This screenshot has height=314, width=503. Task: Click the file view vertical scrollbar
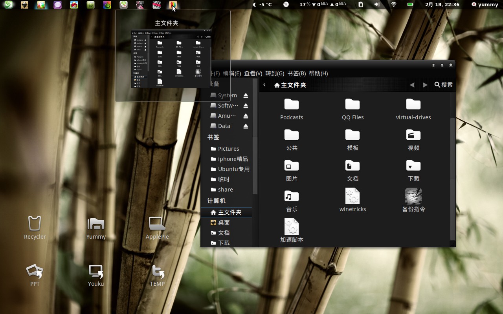pos(453,179)
